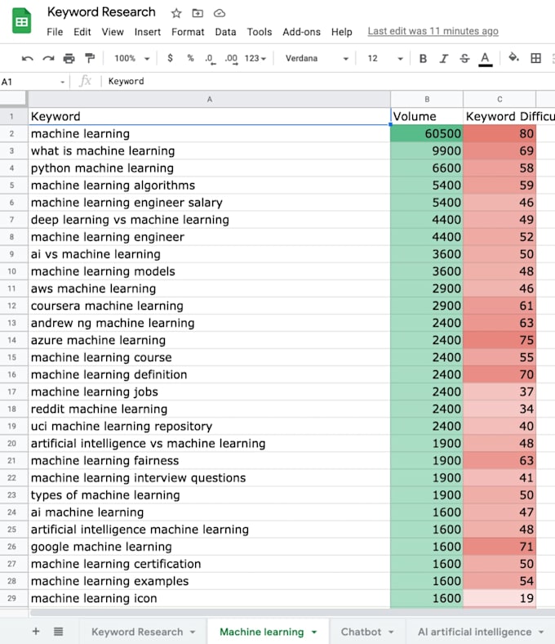Select the 'azure machine learning' cell
The height and width of the screenshot is (644, 555).
tap(209, 341)
